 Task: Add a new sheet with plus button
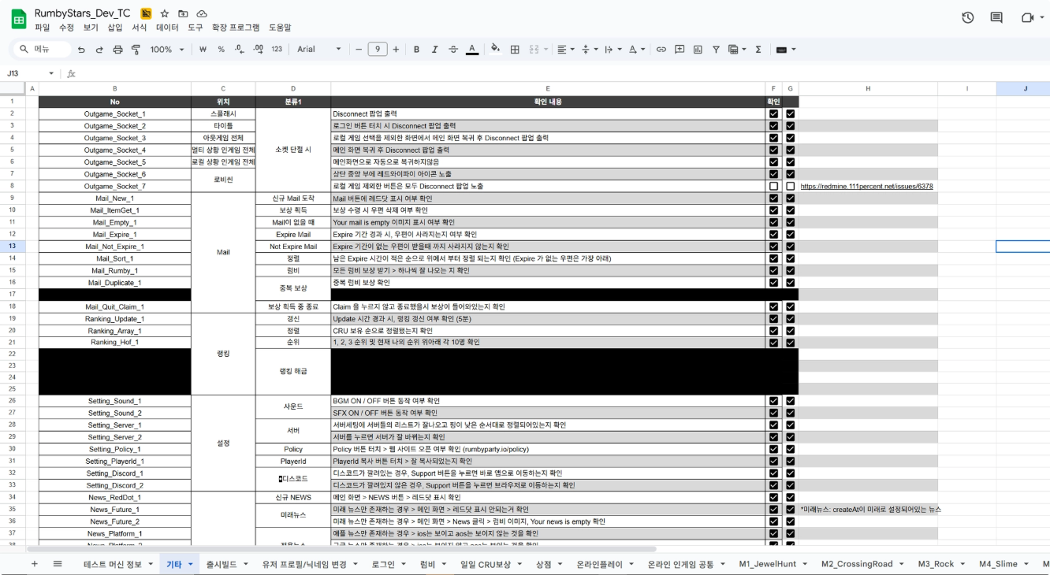coord(34,564)
